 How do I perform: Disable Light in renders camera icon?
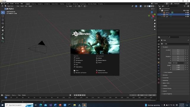(x=188, y=16)
